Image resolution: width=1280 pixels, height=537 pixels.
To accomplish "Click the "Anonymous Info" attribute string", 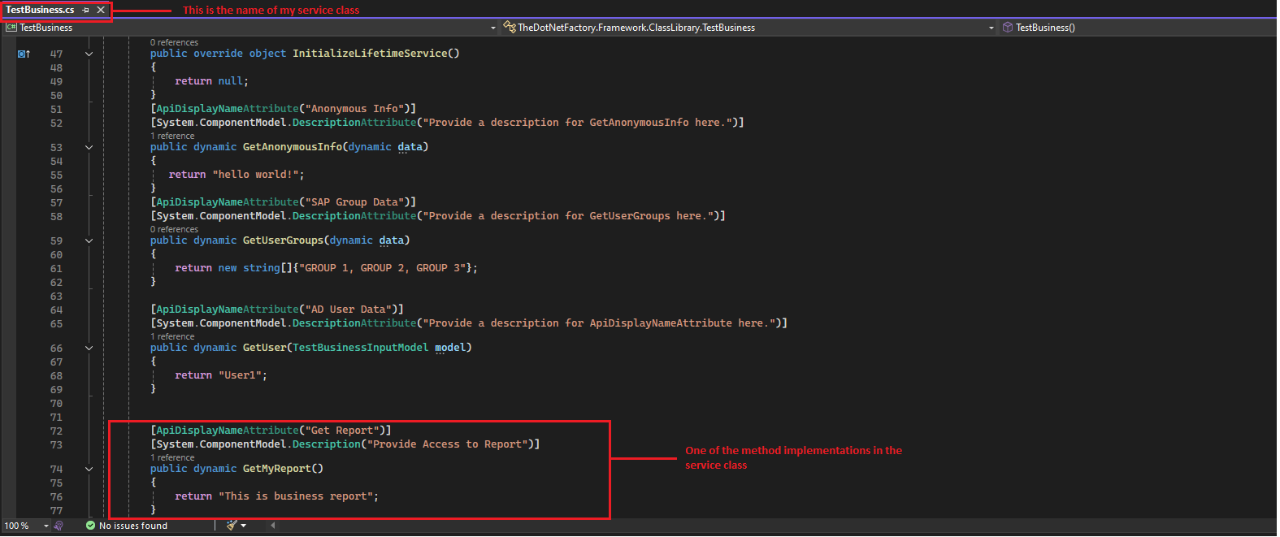I will point(354,109).
